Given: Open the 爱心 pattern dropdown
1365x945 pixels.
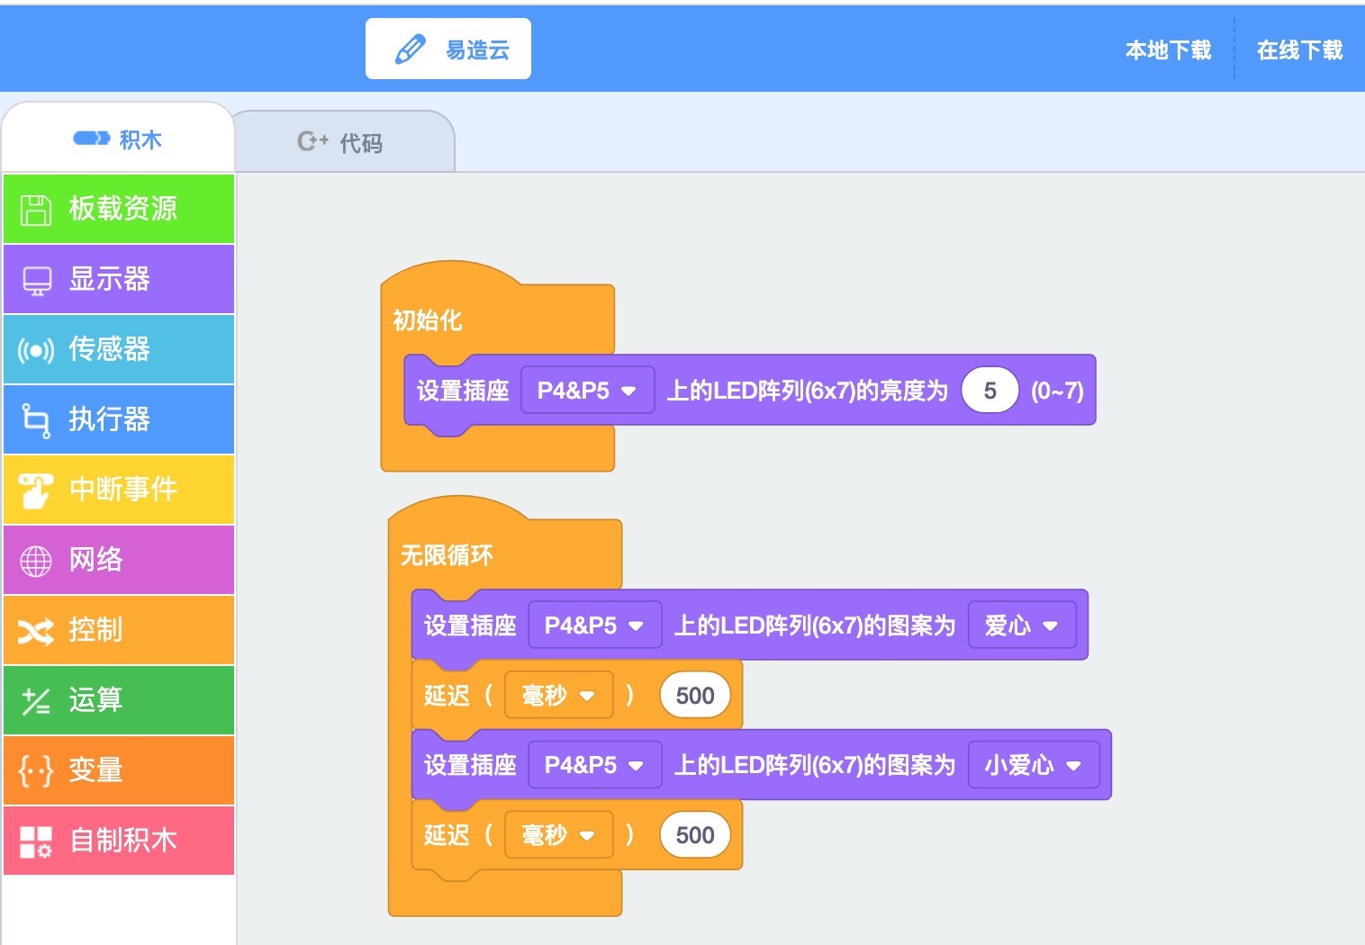Looking at the screenshot, I should point(1022,625).
